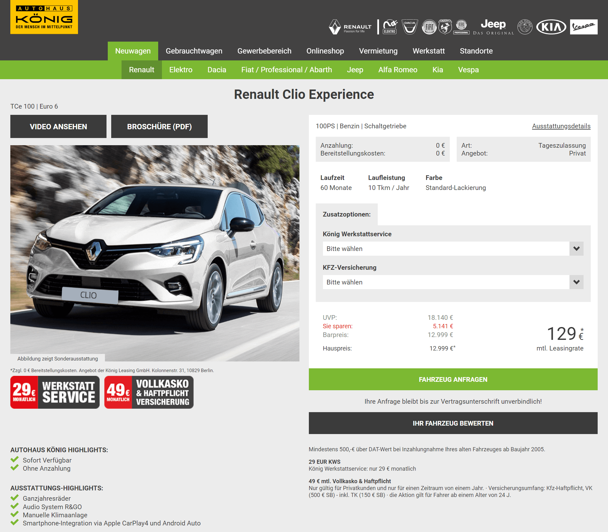Go to Werkstatt
Screen dimensions: 608x532
[429, 51]
